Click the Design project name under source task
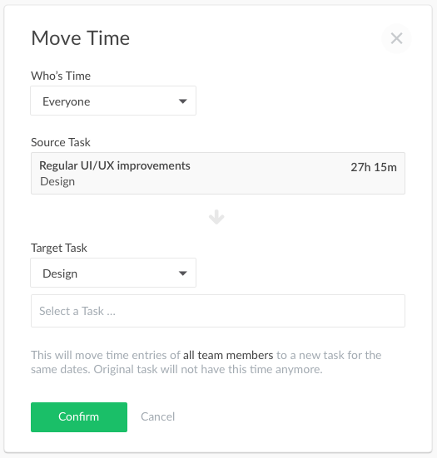Viewport: 437px width, 458px height. (x=57, y=181)
